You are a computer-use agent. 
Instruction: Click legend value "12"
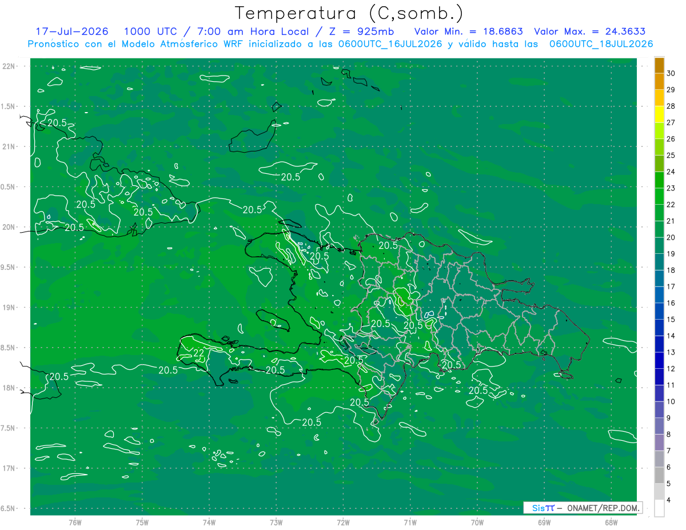pos(671,369)
